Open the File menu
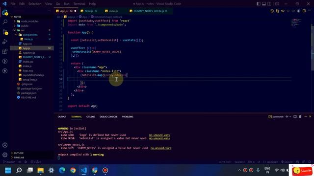The height and width of the screenshot is (176, 314). 13,4
